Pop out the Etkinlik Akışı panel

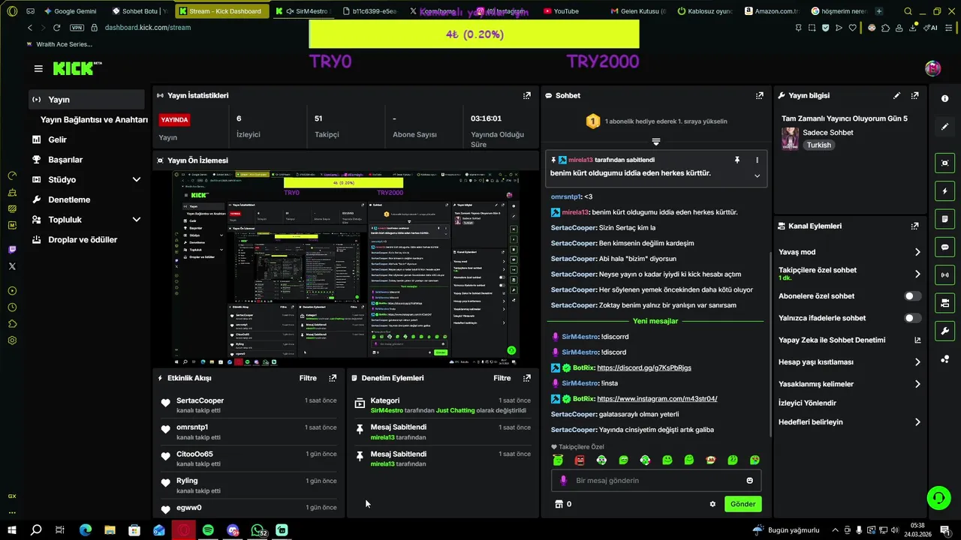click(x=333, y=378)
